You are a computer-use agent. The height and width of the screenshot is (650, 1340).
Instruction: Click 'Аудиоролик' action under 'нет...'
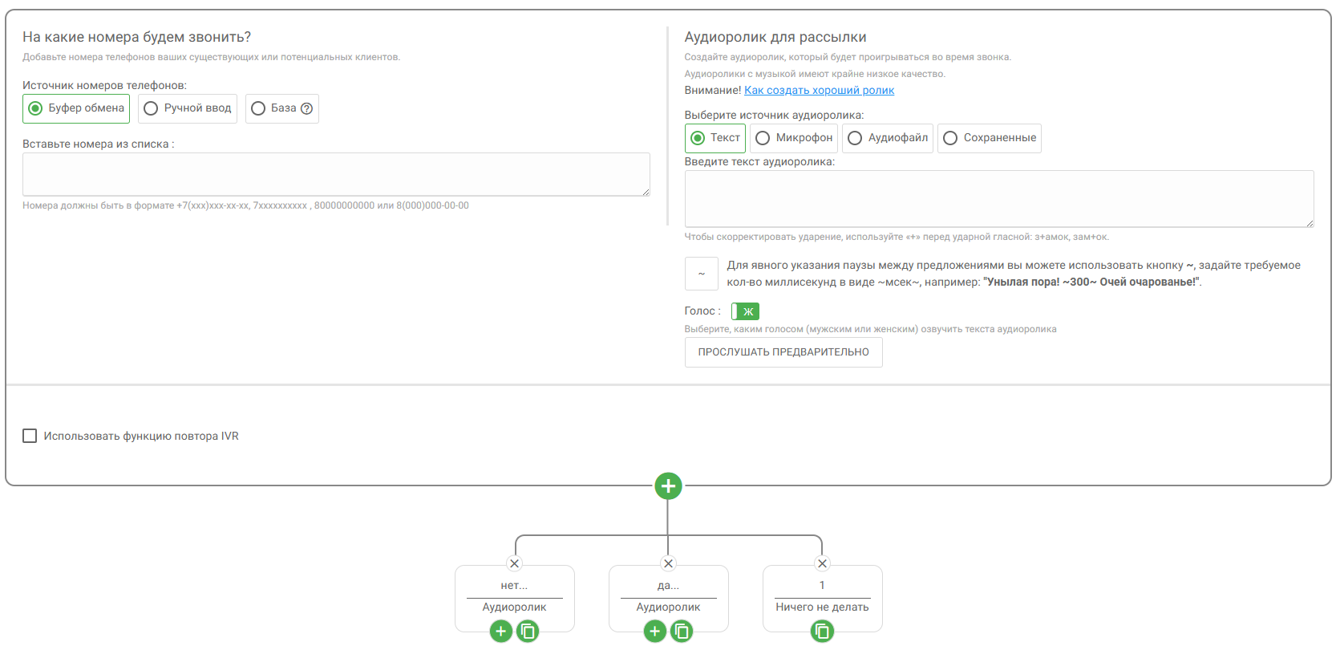(x=514, y=607)
